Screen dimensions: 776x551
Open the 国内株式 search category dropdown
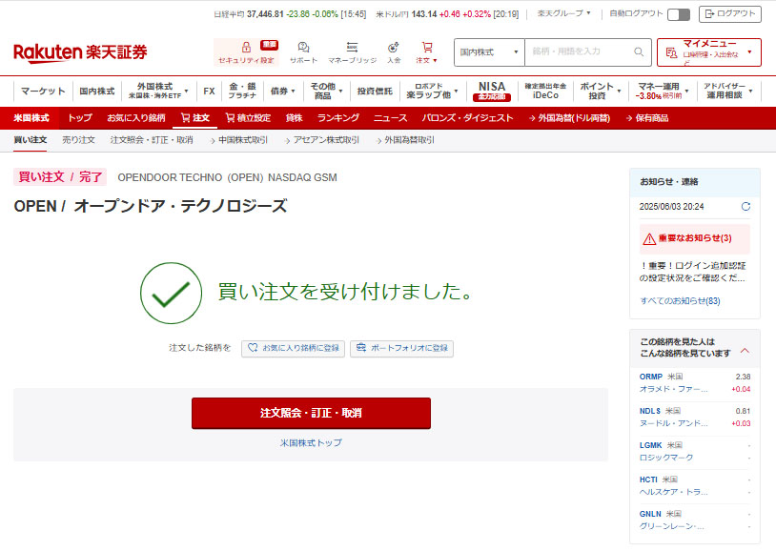[489, 51]
